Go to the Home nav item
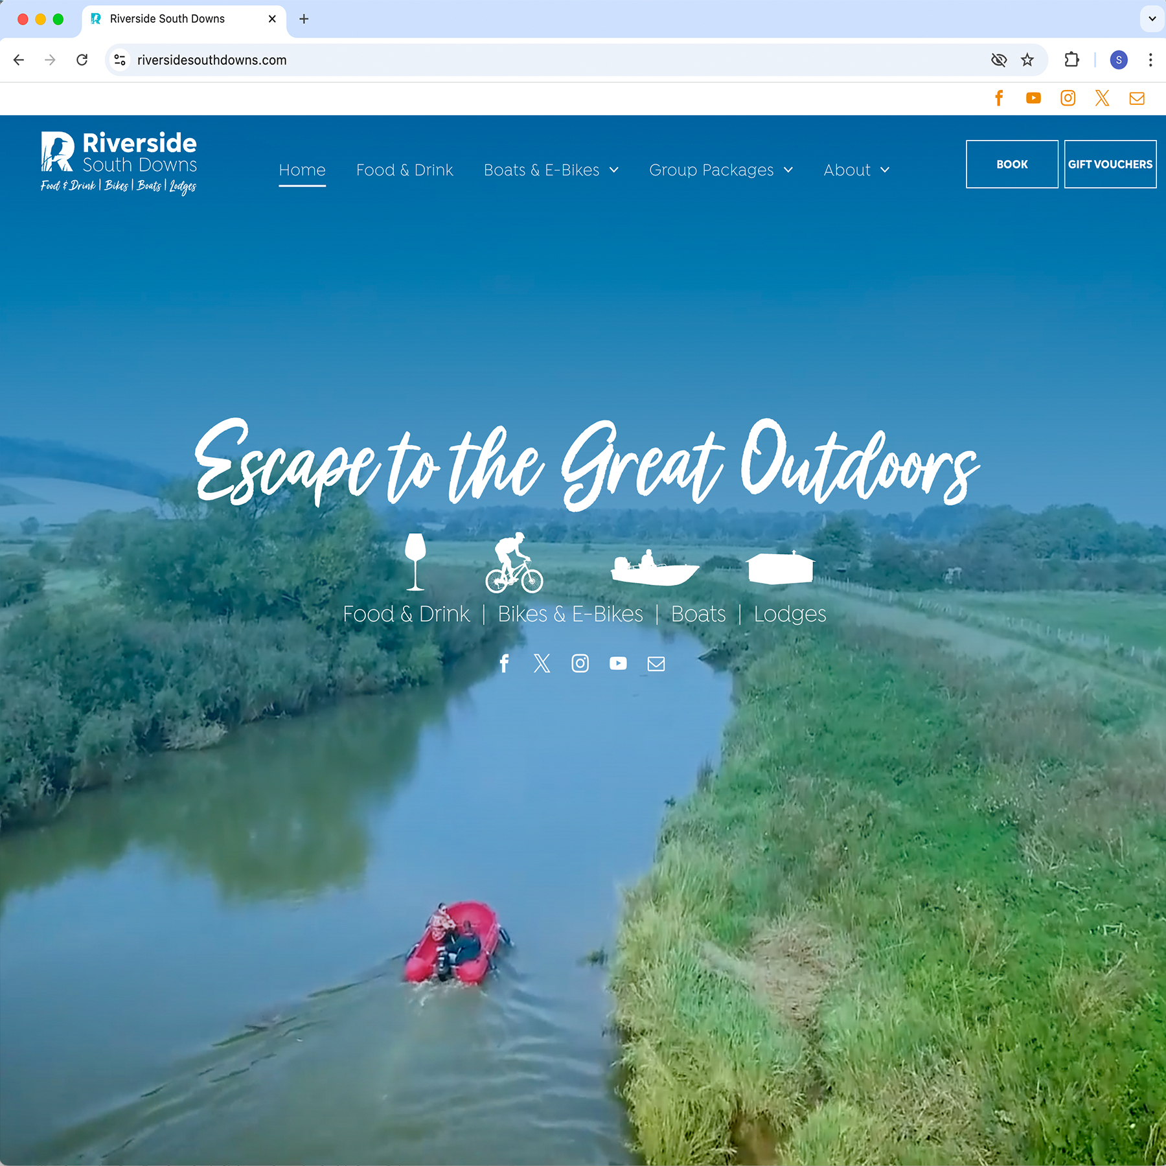1166x1166 pixels. coord(302,170)
